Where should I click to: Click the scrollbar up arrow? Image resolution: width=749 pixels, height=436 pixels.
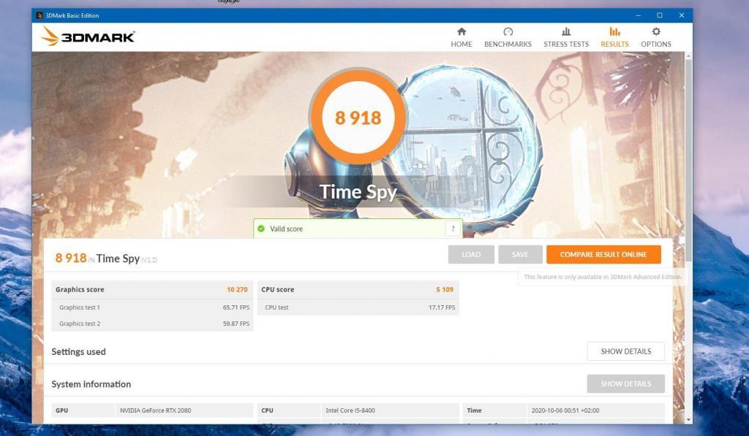click(x=688, y=56)
